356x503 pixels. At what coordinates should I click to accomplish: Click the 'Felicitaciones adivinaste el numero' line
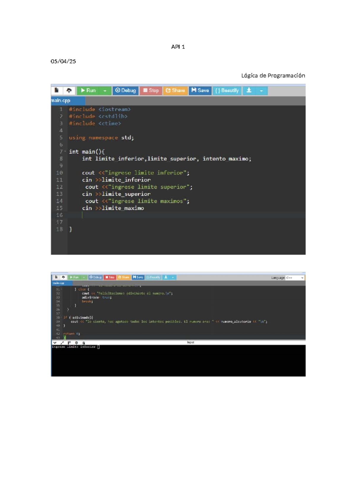pyautogui.click(x=127, y=294)
